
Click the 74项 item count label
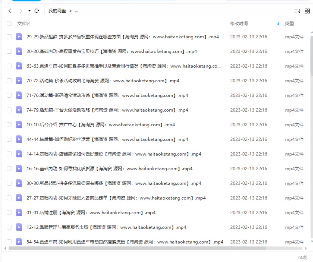[x=302, y=257]
